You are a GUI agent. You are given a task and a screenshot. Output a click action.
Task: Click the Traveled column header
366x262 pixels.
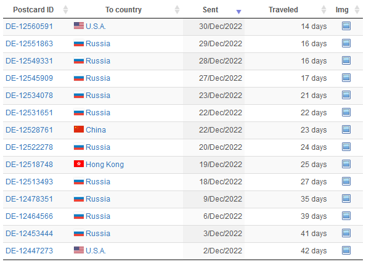(x=283, y=10)
